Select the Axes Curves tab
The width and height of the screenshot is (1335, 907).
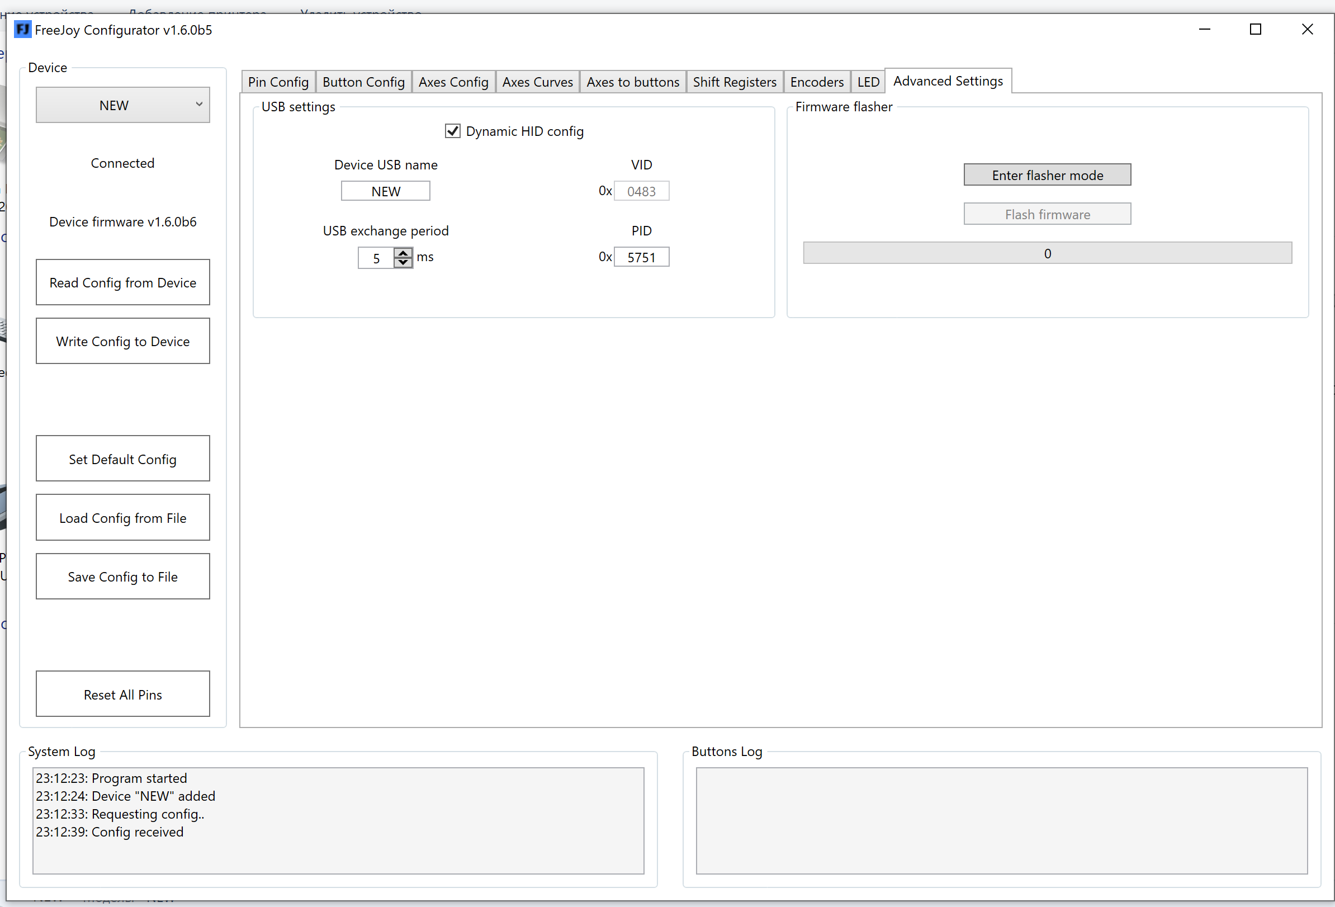537,82
